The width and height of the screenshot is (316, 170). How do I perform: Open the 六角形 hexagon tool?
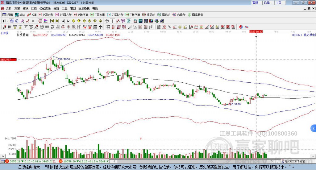tap(179, 15)
